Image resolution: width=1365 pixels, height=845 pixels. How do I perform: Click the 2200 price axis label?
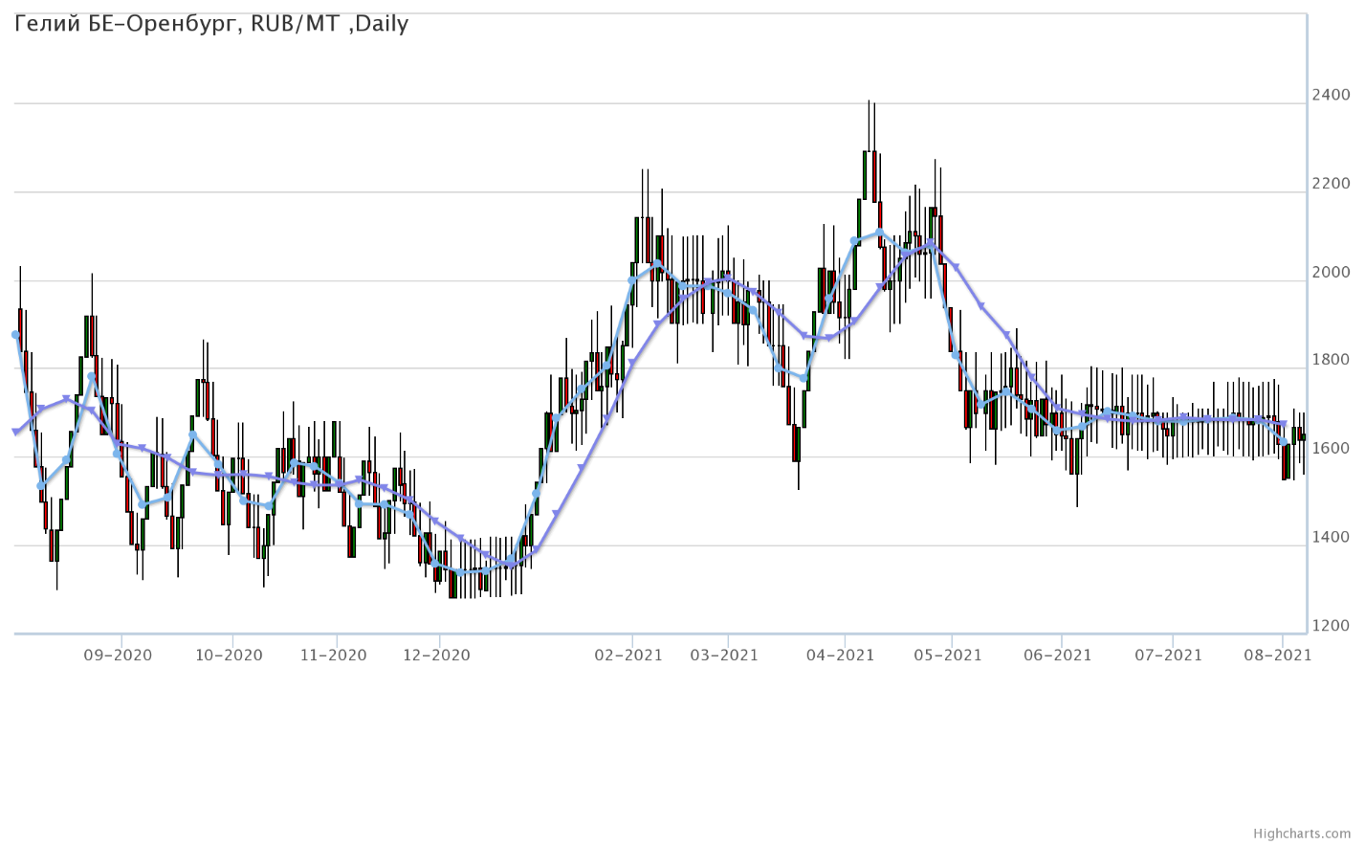pyautogui.click(x=1332, y=184)
